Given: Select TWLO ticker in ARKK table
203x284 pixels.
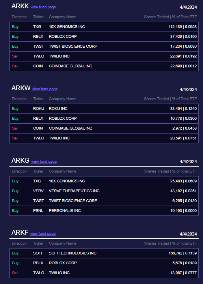Looking at the screenshot, I should pos(39,56).
